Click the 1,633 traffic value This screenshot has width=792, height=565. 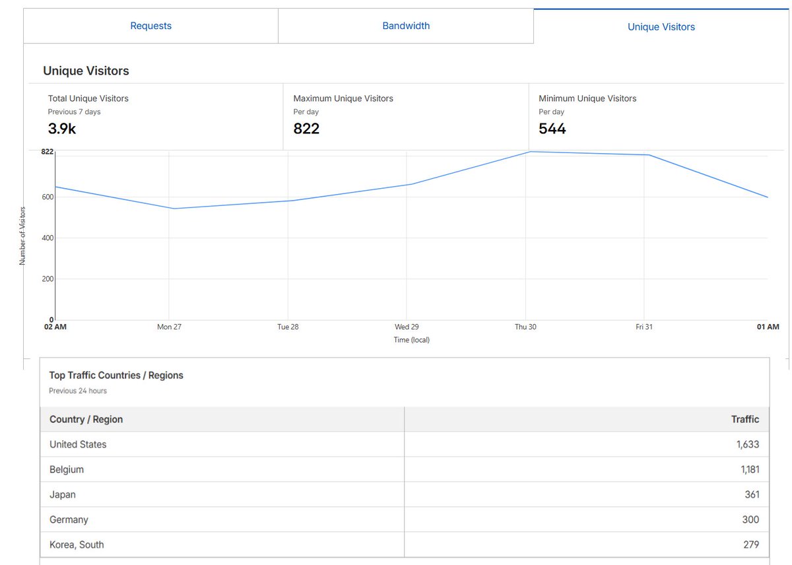(748, 444)
